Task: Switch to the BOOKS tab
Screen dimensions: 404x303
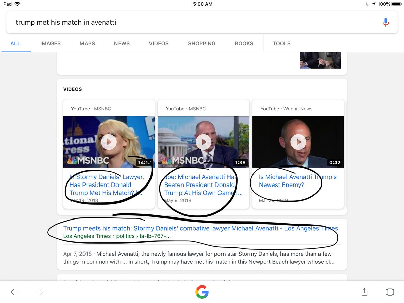Action: coord(244,43)
